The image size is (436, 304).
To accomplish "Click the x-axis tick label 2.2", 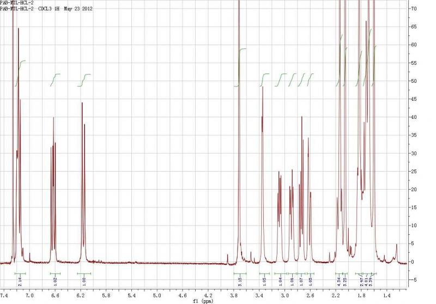I will [x=336, y=296].
